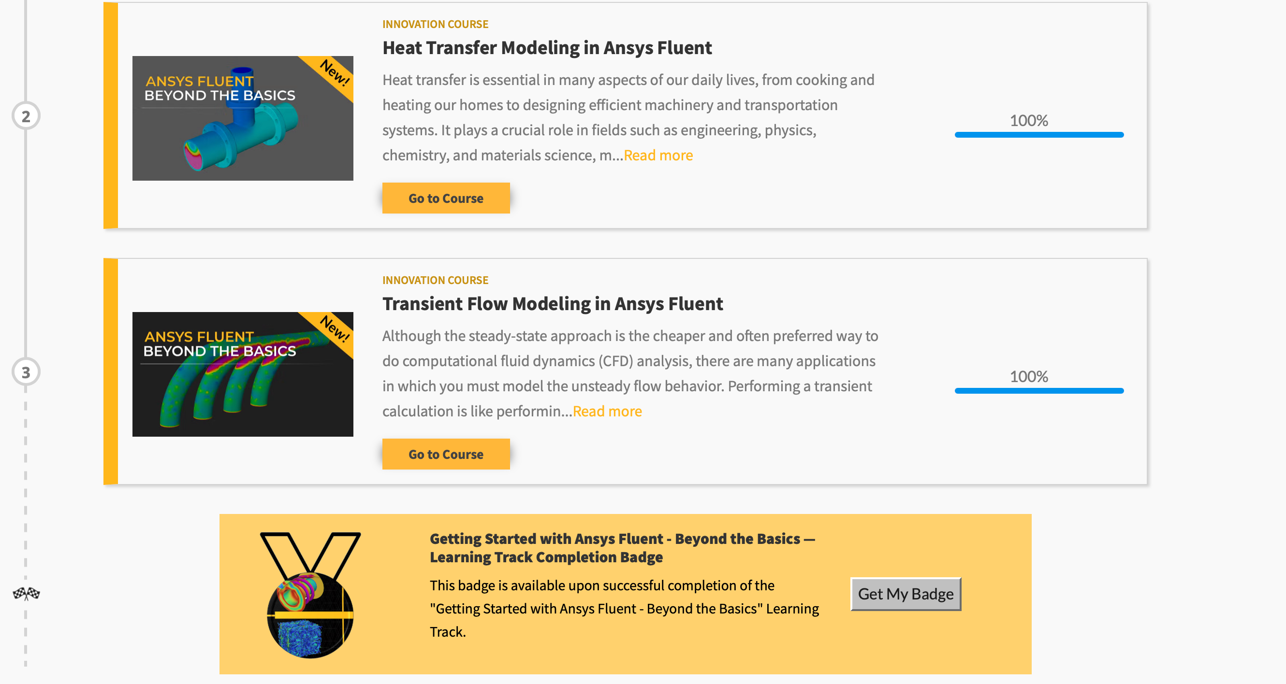Click the Learning Track Completion Badge heading

pos(622,548)
